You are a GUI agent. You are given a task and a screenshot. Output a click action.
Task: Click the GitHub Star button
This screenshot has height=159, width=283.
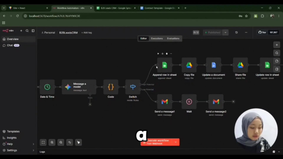262,32
